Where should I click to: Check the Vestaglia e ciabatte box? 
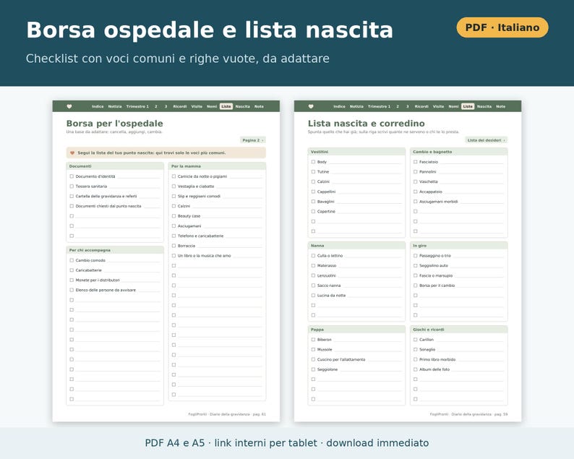click(x=174, y=186)
